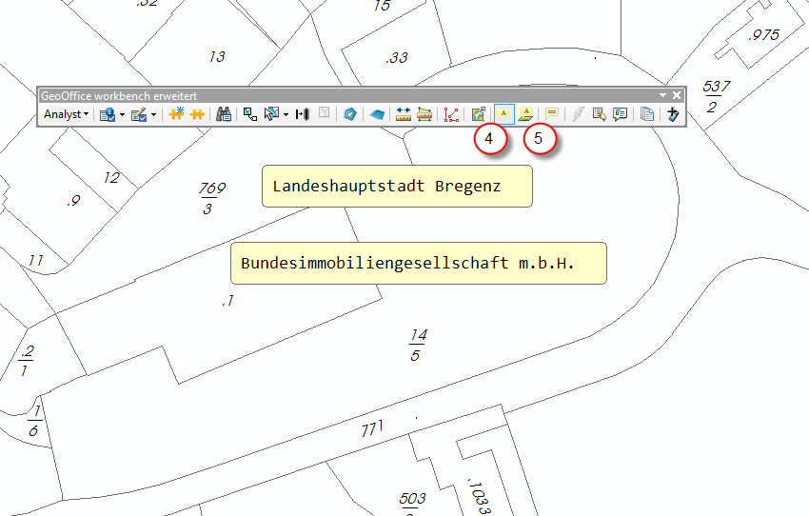Click the info list icon with blue 'i'

click(108, 114)
